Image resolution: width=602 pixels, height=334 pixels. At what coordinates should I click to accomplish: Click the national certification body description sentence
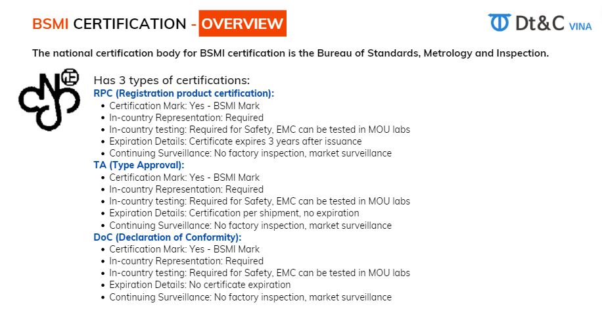click(290, 53)
